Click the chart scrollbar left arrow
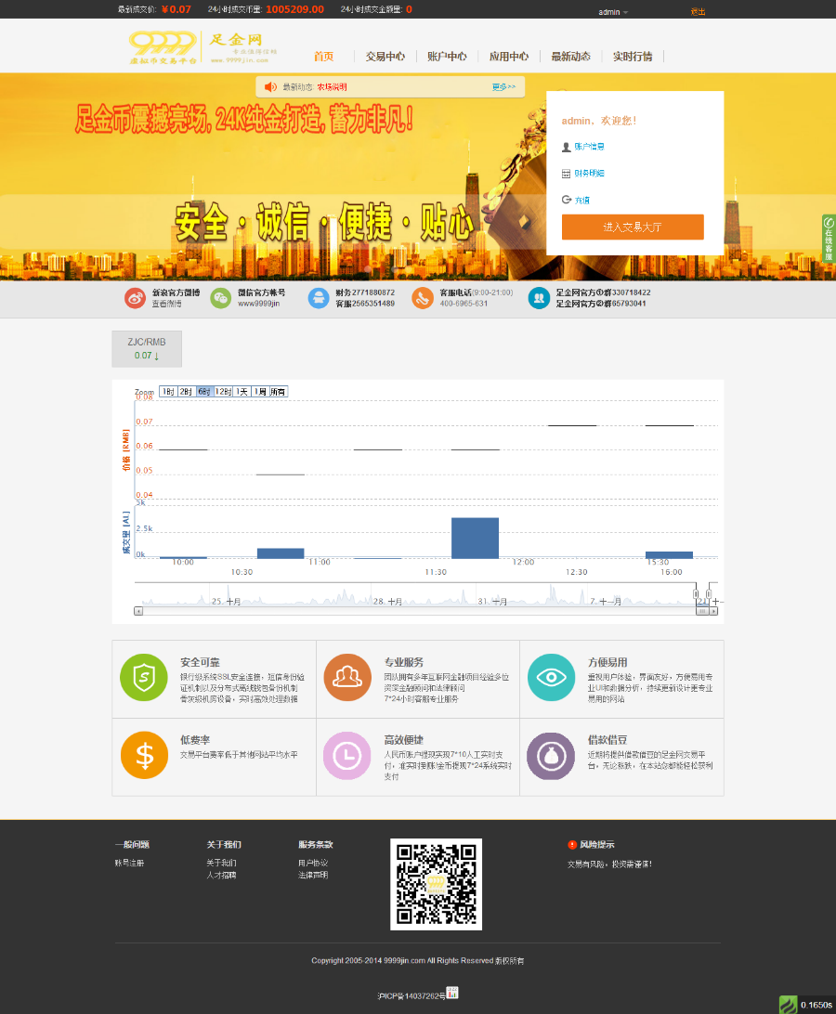836x1014 pixels. point(138,611)
